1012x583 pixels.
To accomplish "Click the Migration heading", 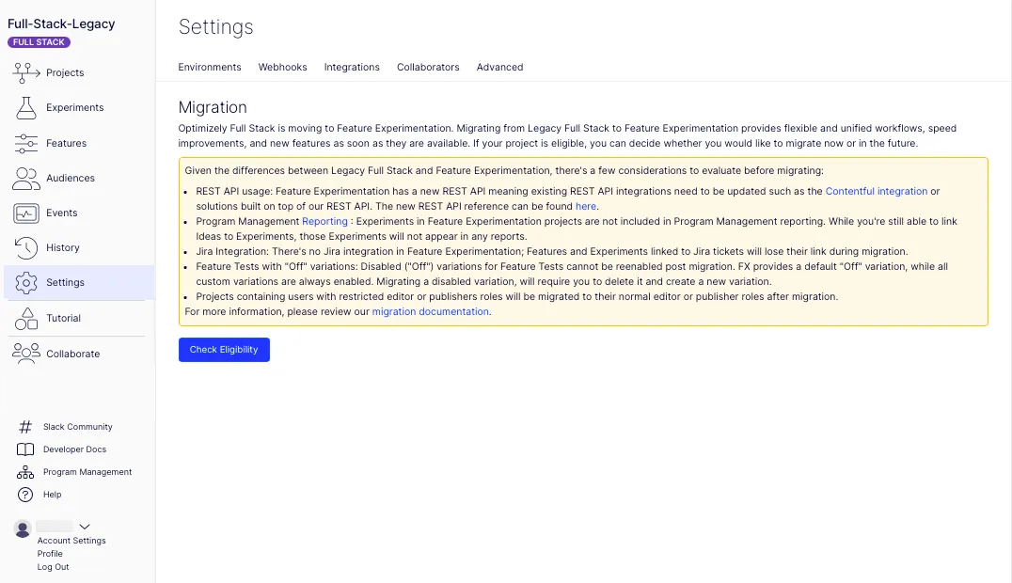I will click(x=213, y=107).
